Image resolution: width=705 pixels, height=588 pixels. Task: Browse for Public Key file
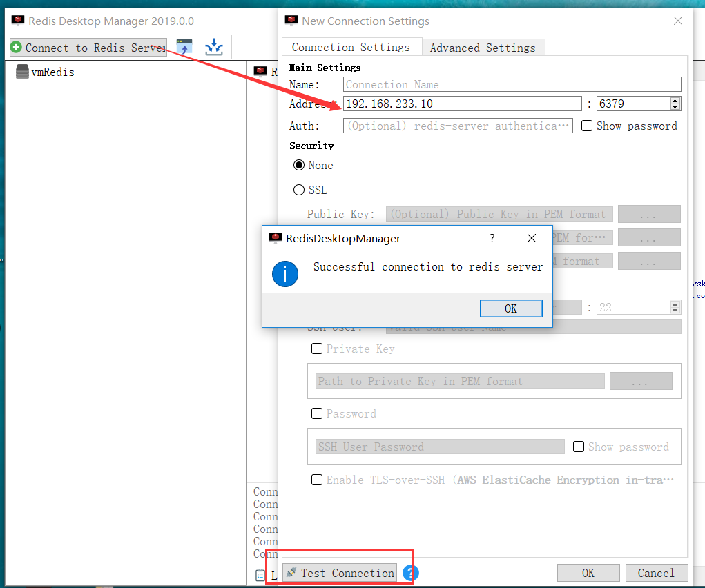649,214
